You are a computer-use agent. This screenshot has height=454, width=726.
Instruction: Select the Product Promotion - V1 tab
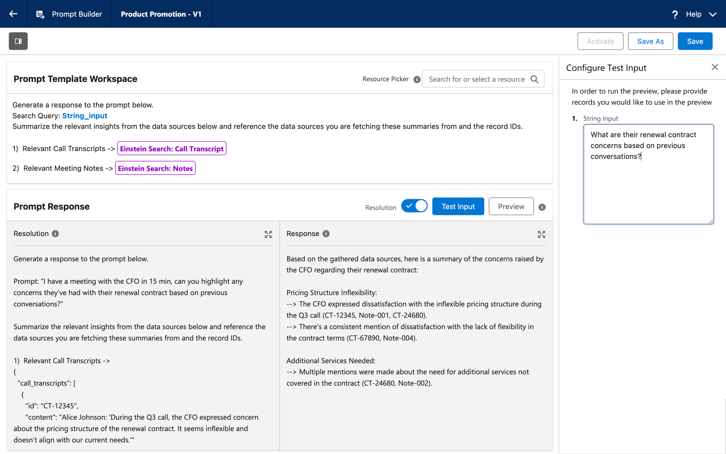pos(161,14)
